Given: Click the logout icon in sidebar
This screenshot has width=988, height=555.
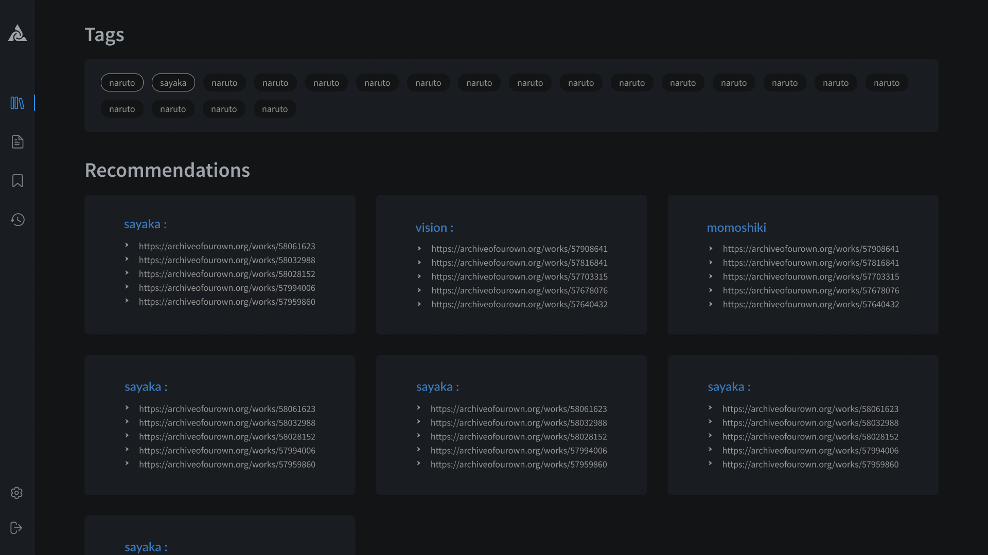Looking at the screenshot, I should [16, 528].
